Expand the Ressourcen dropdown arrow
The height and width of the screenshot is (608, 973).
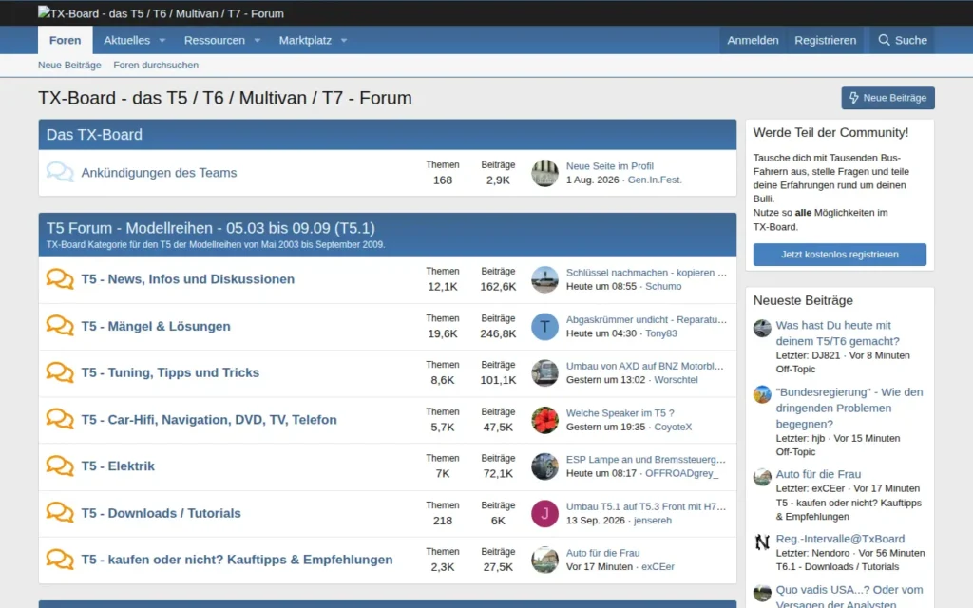257,40
